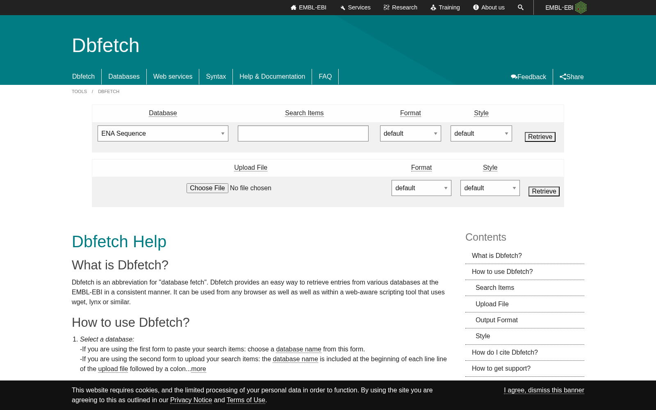Open Style dropdown in search items form
Image resolution: width=656 pixels, height=410 pixels.
pyautogui.click(x=481, y=134)
